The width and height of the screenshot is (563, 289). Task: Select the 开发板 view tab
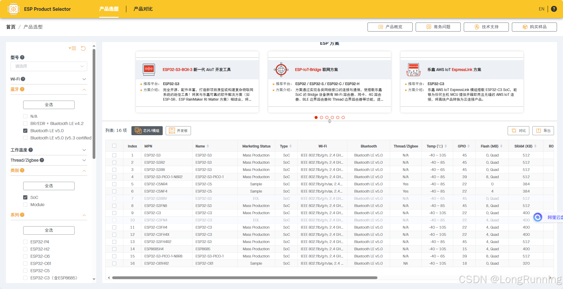(x=178, y=131)
